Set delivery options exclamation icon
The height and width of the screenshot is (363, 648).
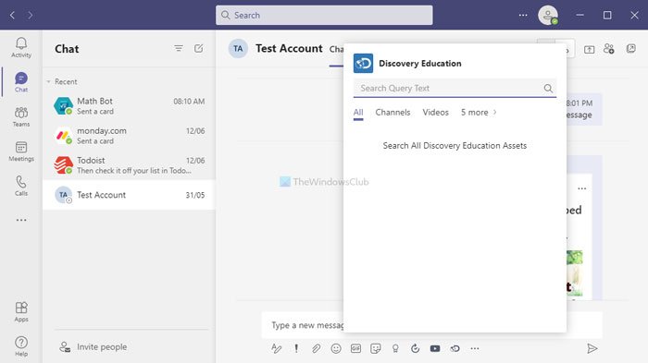pos(296,348)
